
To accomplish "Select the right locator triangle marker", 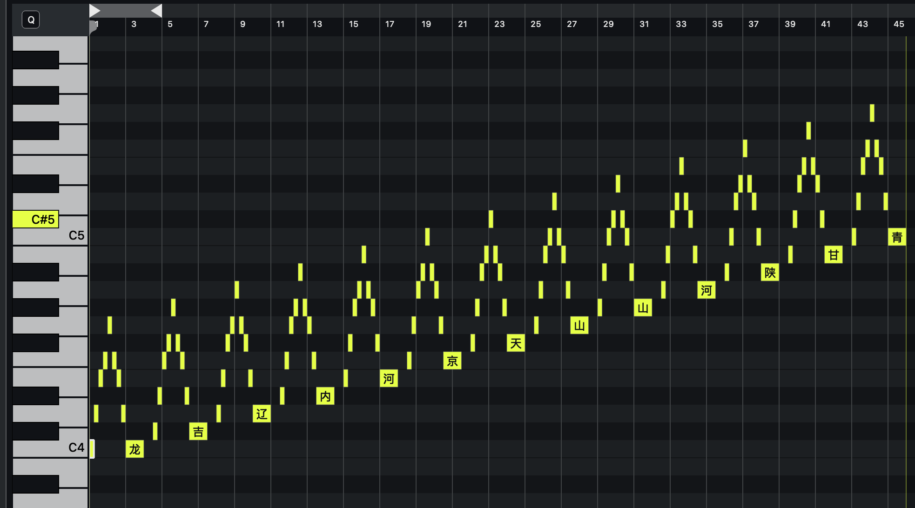I will [157, 10].
